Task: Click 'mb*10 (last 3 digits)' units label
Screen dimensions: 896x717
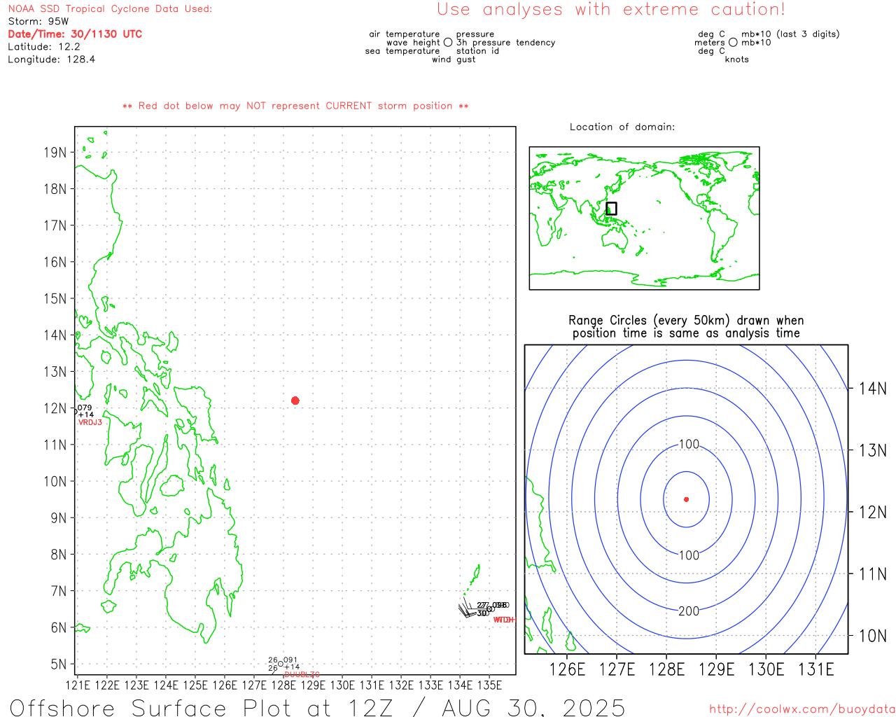Action: pos(790,34)
